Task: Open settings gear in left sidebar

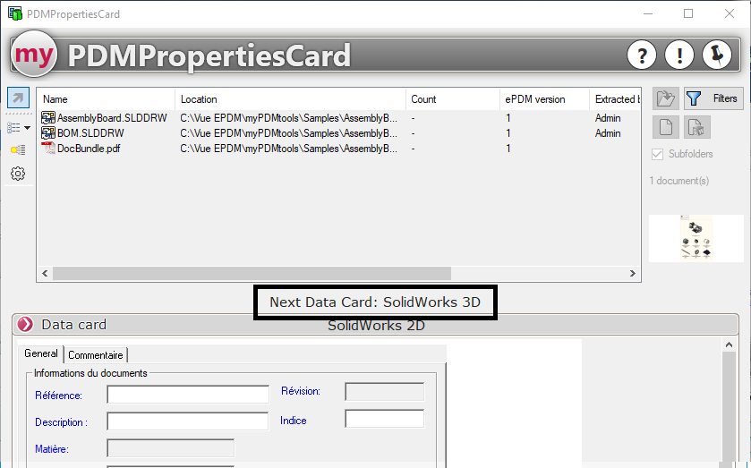Action: point(18,174)
